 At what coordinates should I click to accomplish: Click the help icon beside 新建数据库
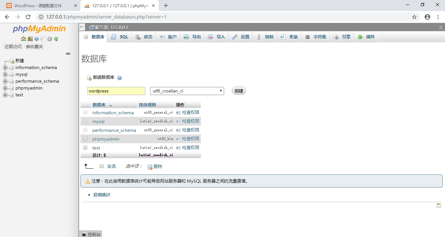click(120, 78)
